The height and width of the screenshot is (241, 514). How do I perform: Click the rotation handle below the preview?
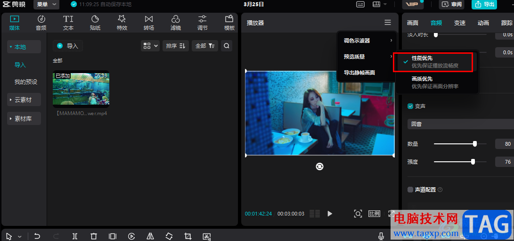click(319, 167)
